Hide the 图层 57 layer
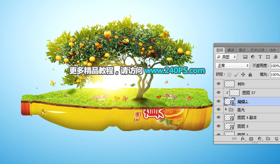The height and width of the screenshot is (164, 280). coord(219,93)
